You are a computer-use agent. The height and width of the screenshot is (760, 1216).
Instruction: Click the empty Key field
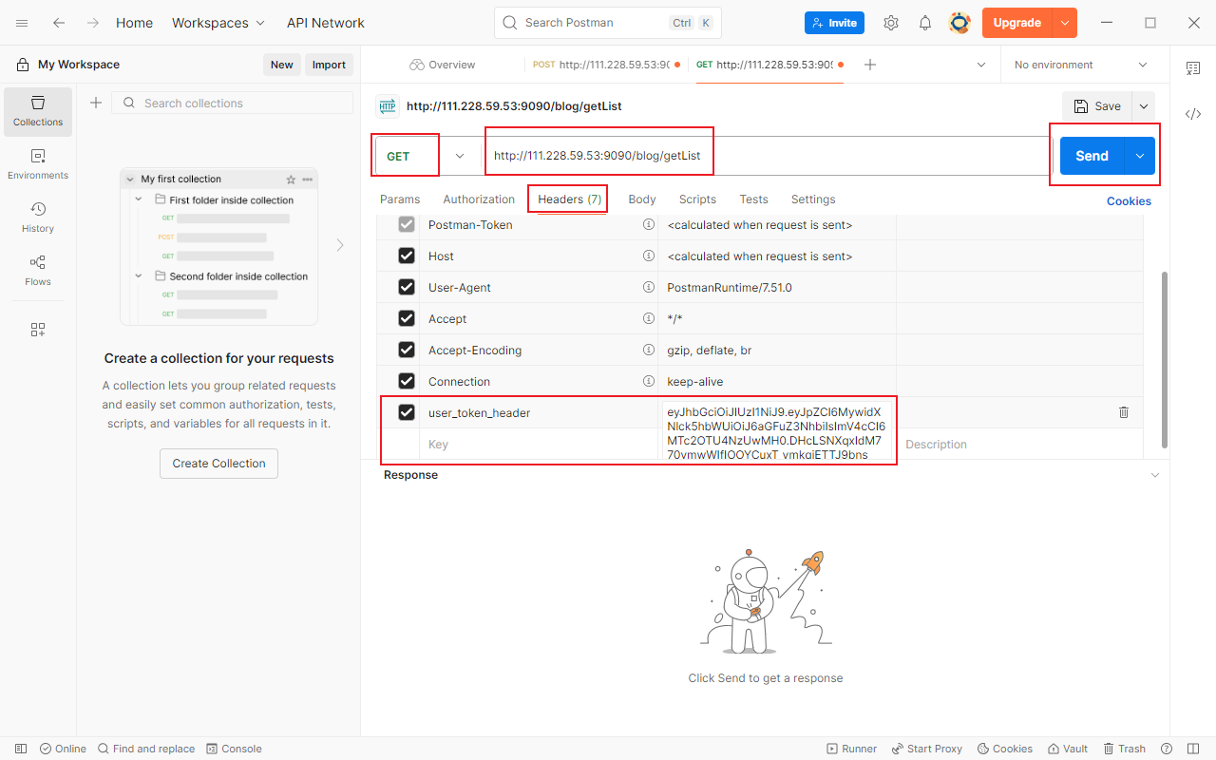tap(537, 445)
